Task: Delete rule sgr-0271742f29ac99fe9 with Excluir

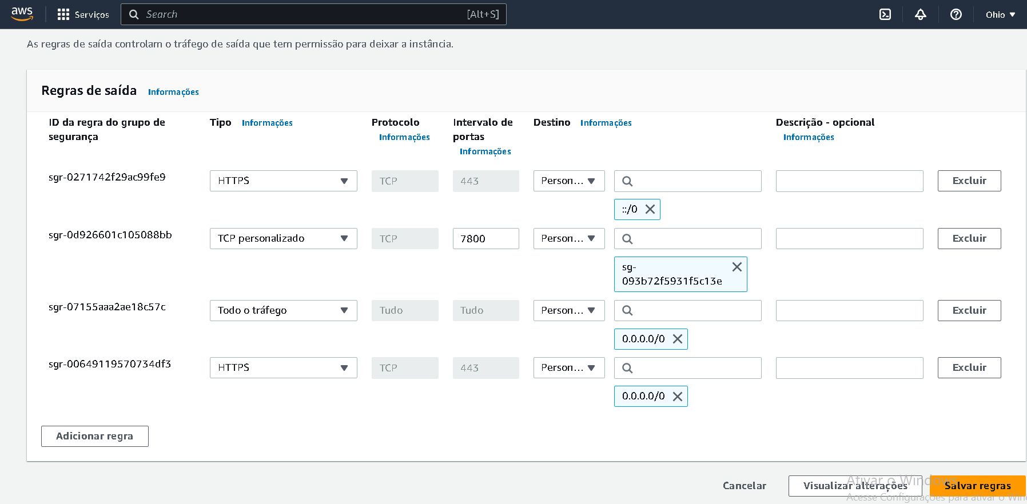Action: pos(969,181)
